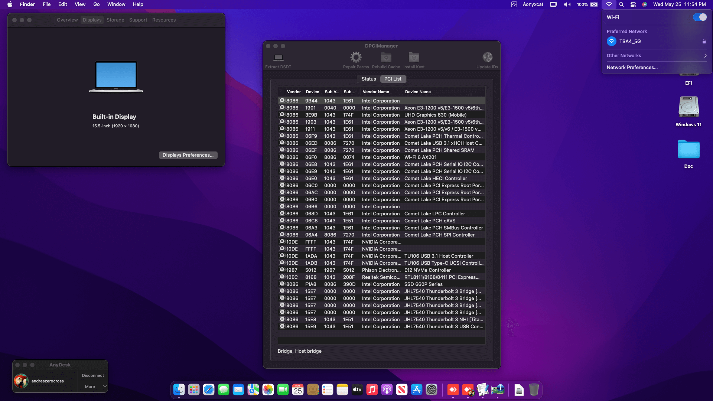Click Extract DSDT in DPCIManager toolbar

(278, 61)
